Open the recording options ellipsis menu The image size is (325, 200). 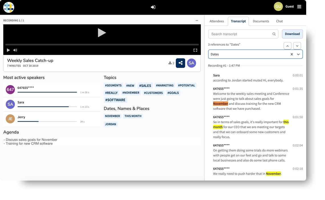pyautogui.click(x=197, y=20)
